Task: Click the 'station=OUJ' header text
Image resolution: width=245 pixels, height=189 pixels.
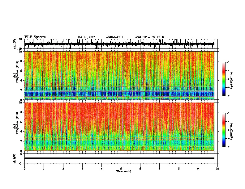Action: click(114, 37)
